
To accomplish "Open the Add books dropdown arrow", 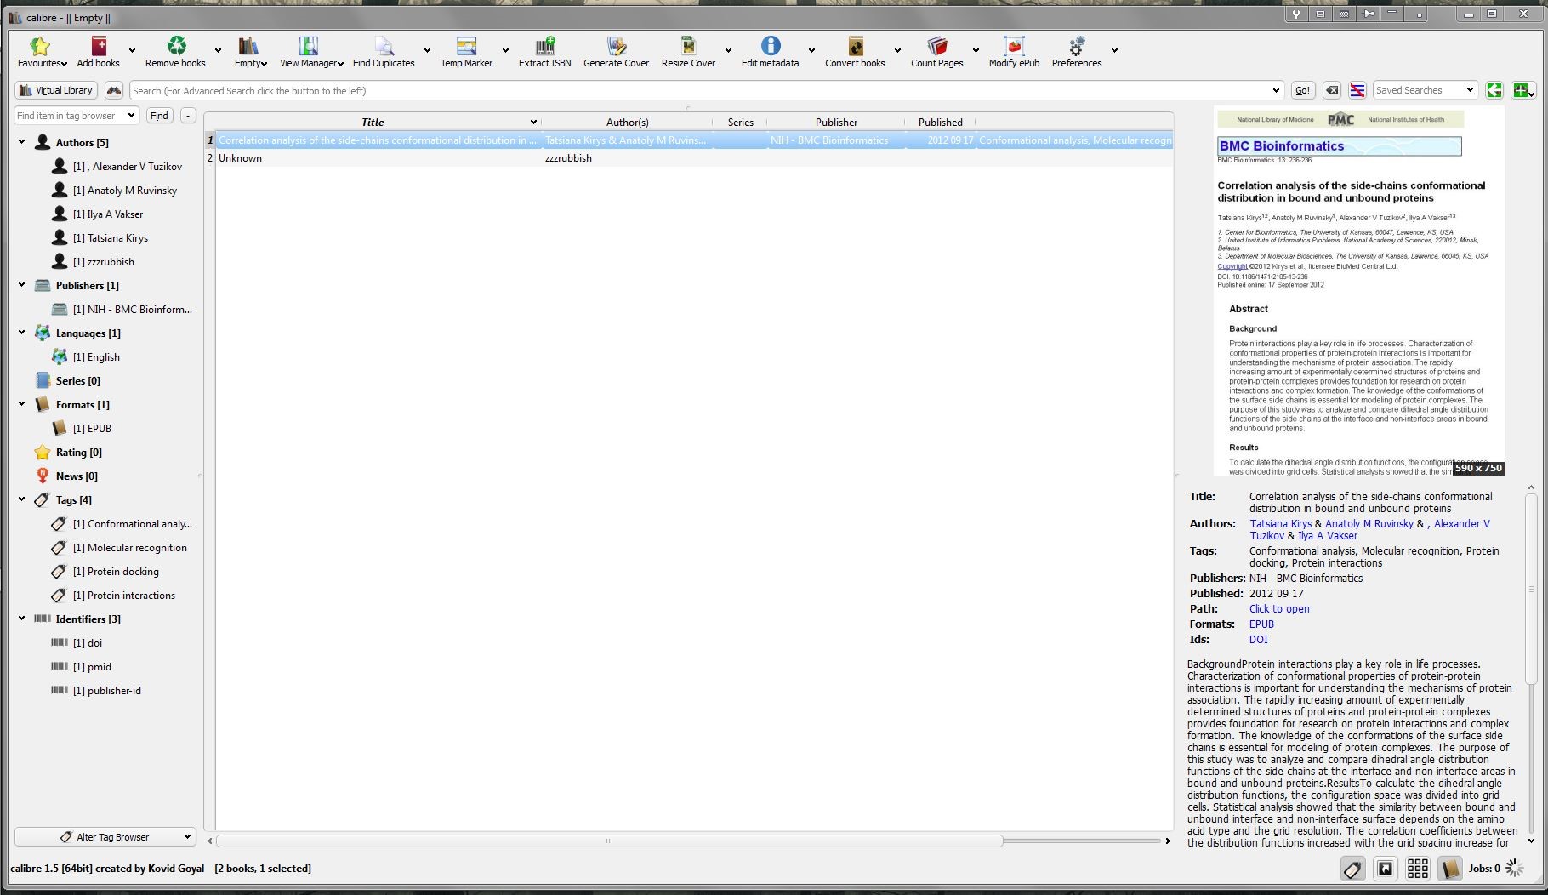I will click(x=132, y=51).
